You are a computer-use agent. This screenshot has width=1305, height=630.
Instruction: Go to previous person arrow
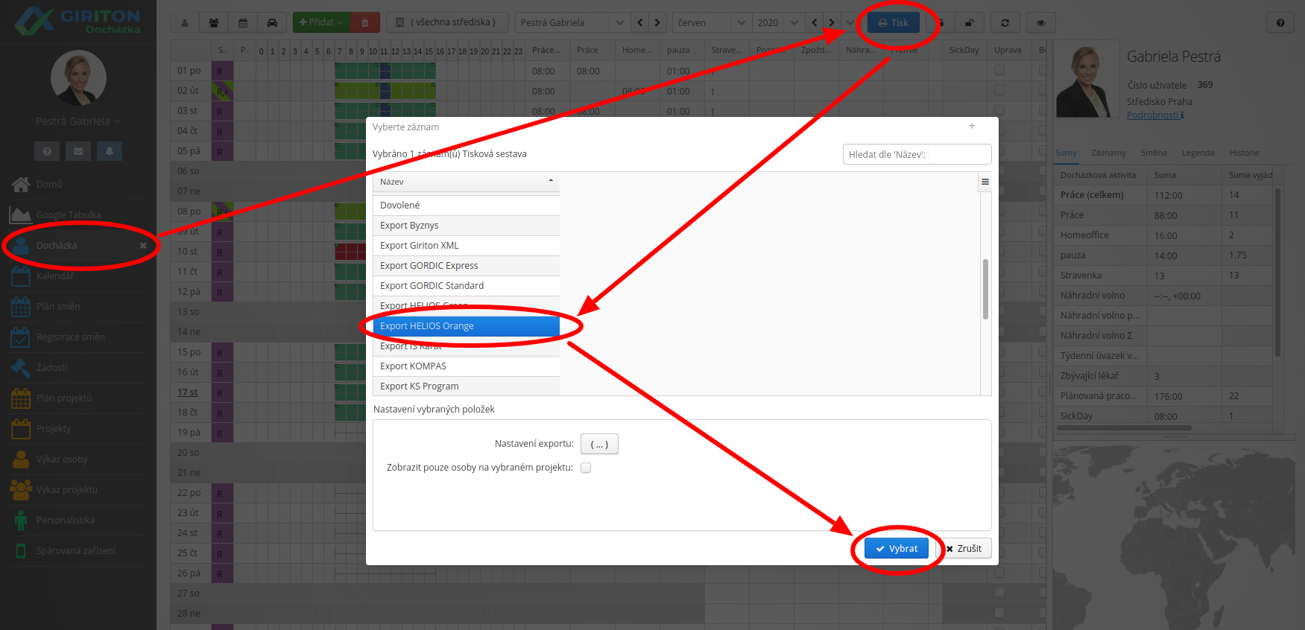639,23
